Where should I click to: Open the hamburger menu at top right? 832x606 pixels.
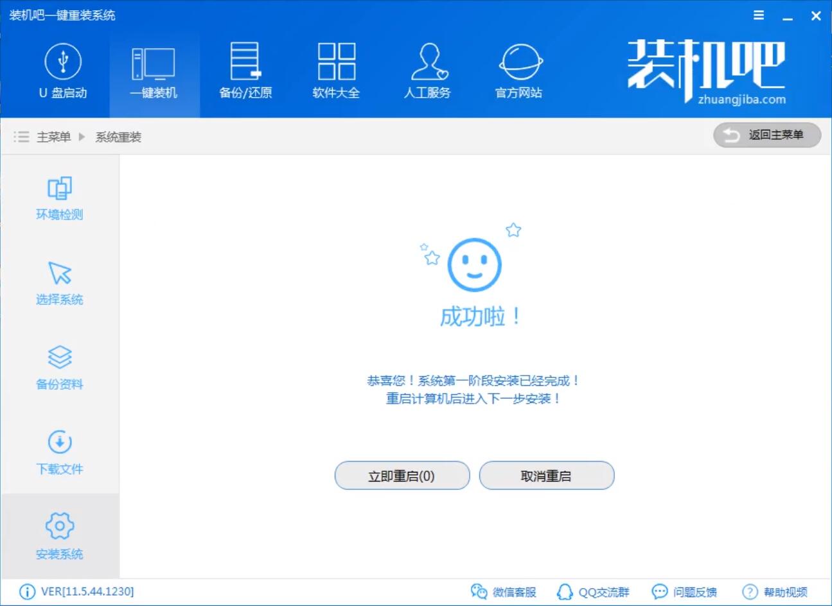coord(758,15)
